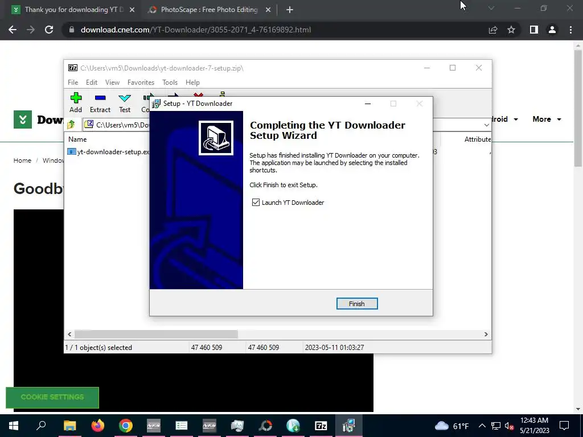583x437 pixels.
Task: Minimize the YT Downloader setup window
Action: pos(368,104)
